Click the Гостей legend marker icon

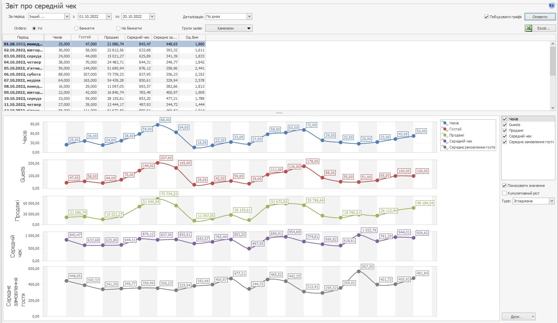click(x=445, y=129)
